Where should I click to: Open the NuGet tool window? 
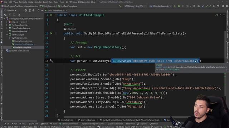44,124
